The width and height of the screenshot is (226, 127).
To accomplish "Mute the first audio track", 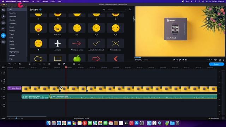I will pos(4,97).
